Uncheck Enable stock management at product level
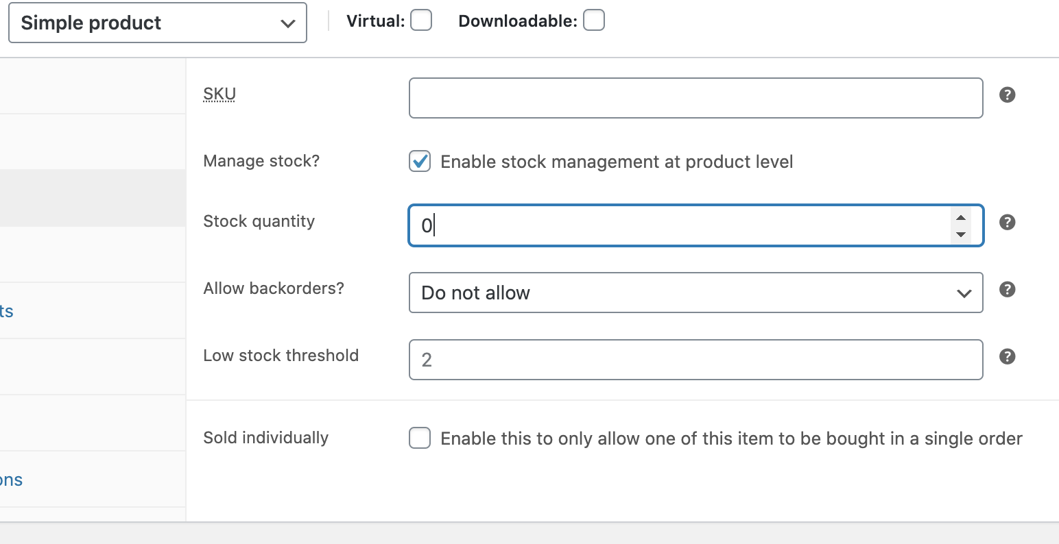1059x544 pixels. click(x=420, y=162)
